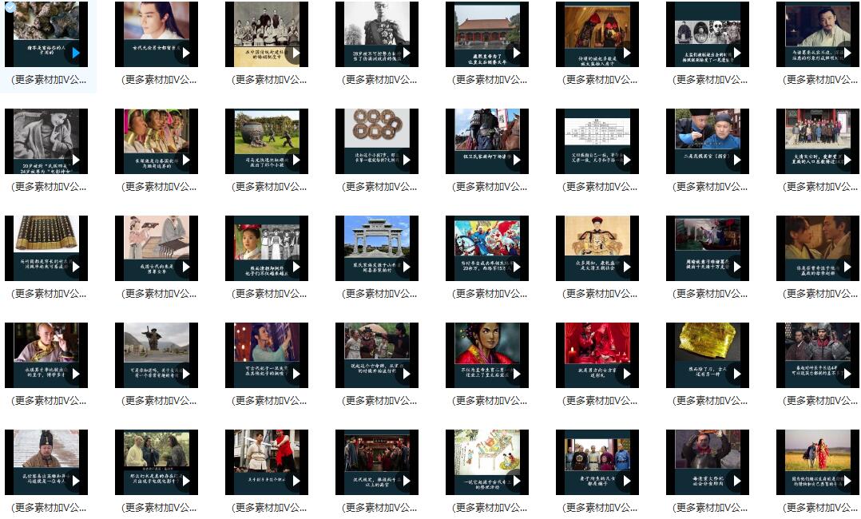This screenshot has height=519, width=861.
Task: Play the bamboo slips scroll video
Action: pyautogui.click(x=75, y=267)
